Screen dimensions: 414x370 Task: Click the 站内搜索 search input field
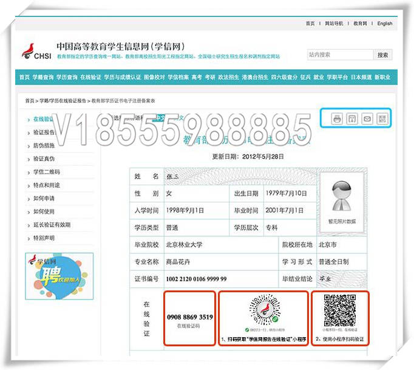coord(340,55)
